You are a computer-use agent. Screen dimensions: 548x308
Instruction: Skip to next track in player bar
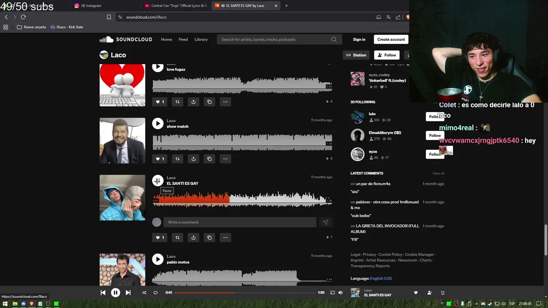(x=128, y=293)
